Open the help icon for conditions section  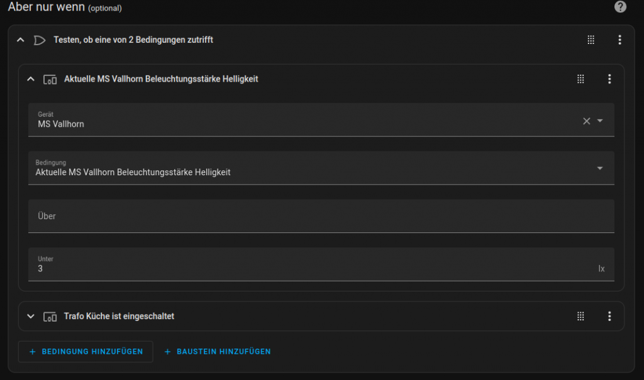[620, 7]
